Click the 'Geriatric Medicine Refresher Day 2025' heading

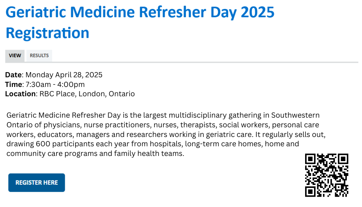(140, 13)
